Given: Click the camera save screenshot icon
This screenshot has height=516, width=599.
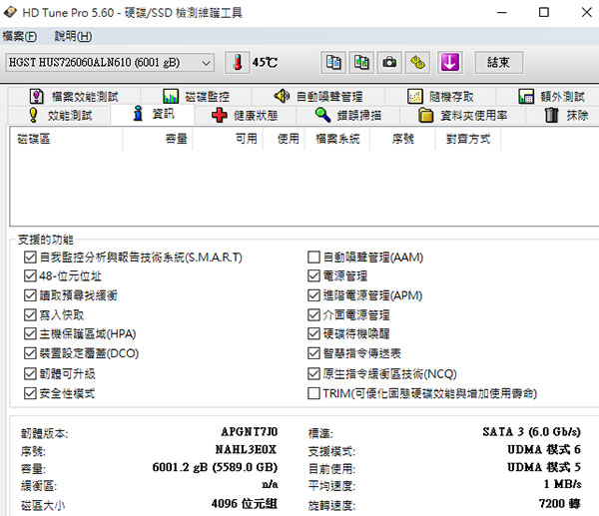Looking at the screenshot, I should point(390,62).
